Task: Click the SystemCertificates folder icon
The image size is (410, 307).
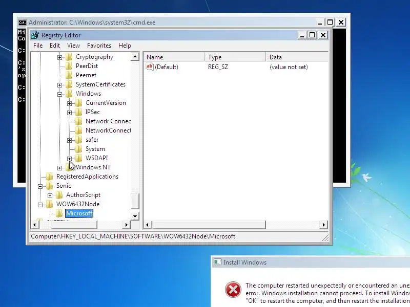Action: [69, 84]
